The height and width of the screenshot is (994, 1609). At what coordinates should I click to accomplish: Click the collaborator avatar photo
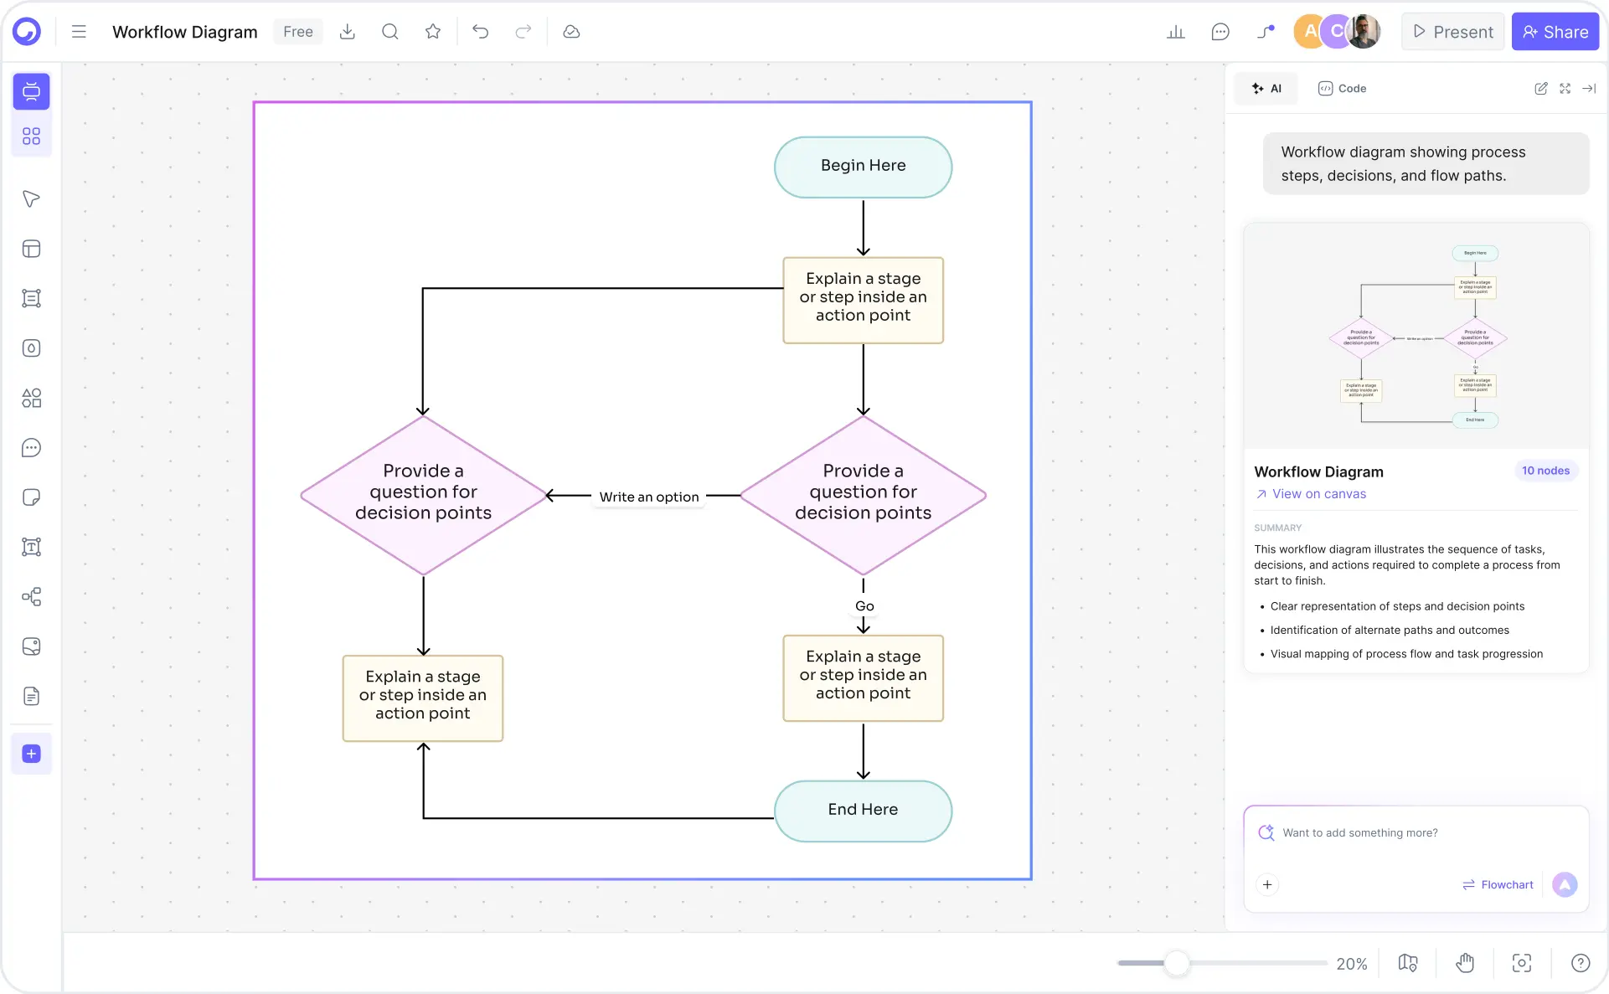[1364, 32]
